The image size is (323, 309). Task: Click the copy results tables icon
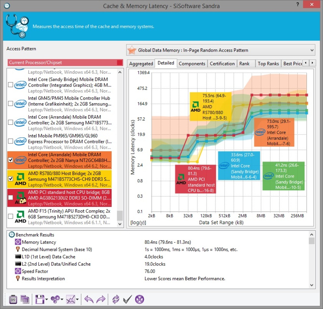click(x=25, y=299)
